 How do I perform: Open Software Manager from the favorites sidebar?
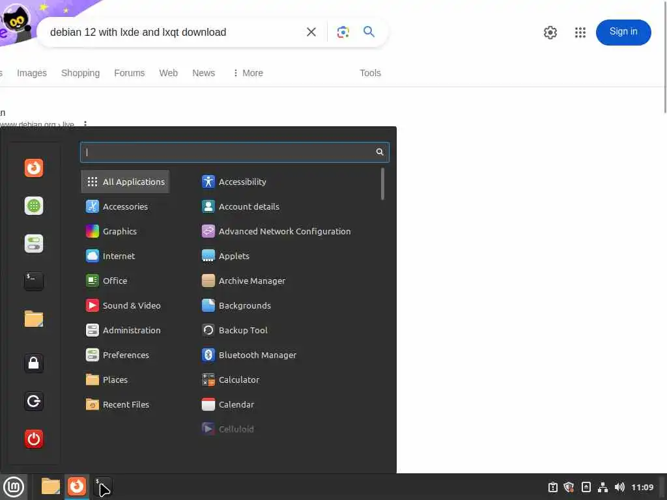coord(34,206)
